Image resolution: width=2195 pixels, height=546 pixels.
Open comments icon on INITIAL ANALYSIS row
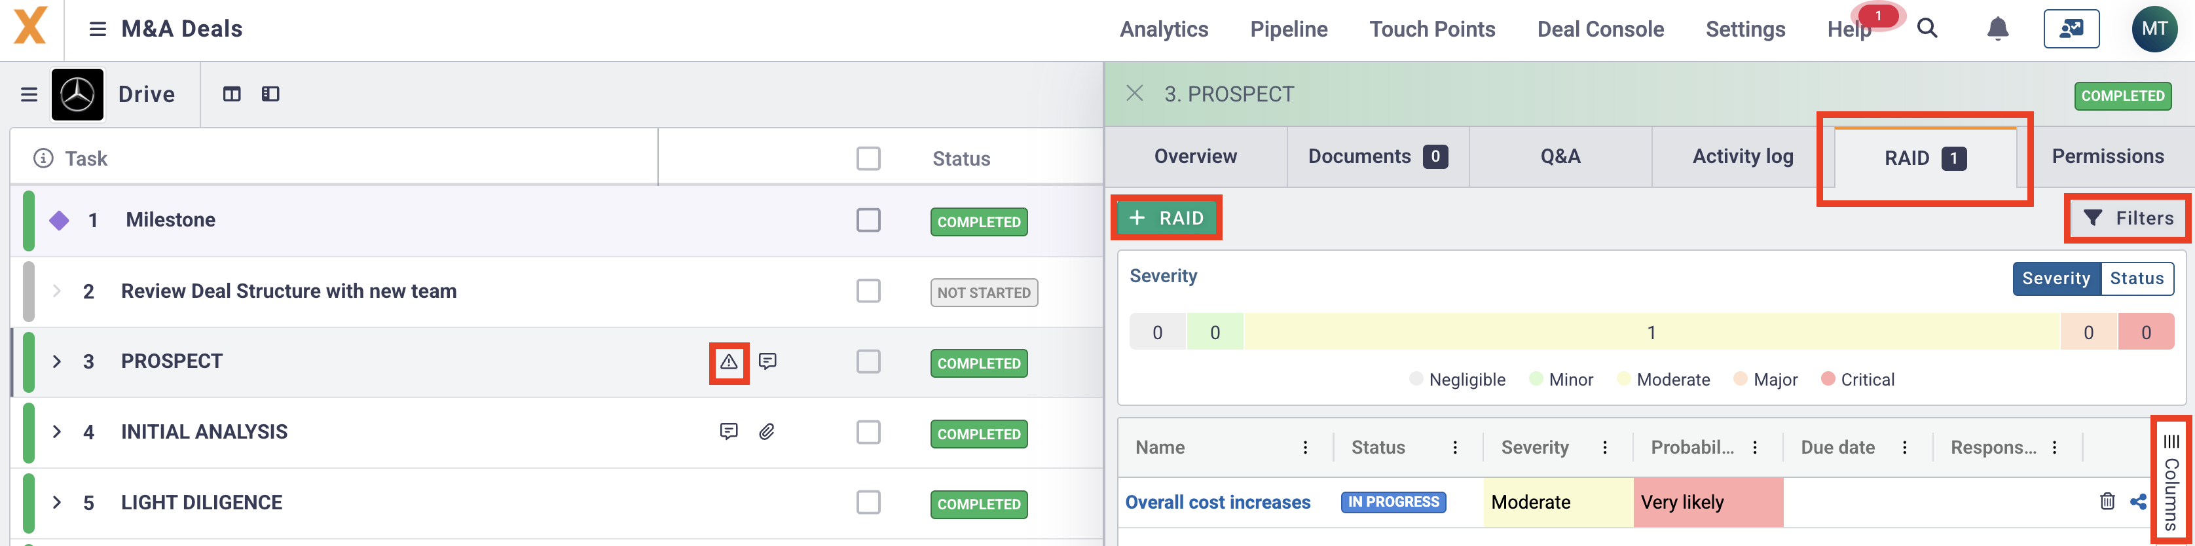click(729, 432)
